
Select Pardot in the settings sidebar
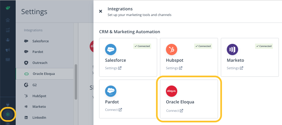(45, 52)
